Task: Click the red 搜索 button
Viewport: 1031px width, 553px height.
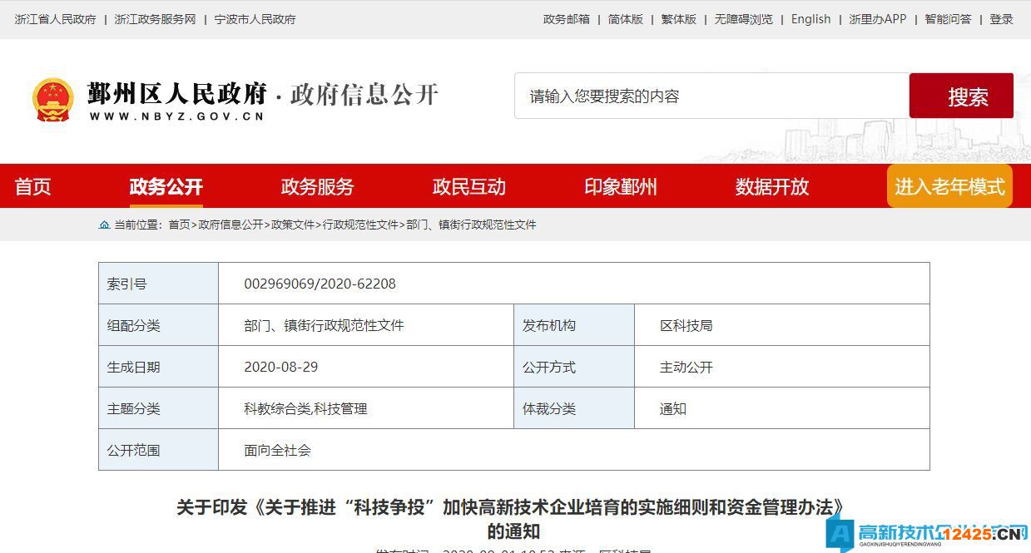Action: click(961, 96)
